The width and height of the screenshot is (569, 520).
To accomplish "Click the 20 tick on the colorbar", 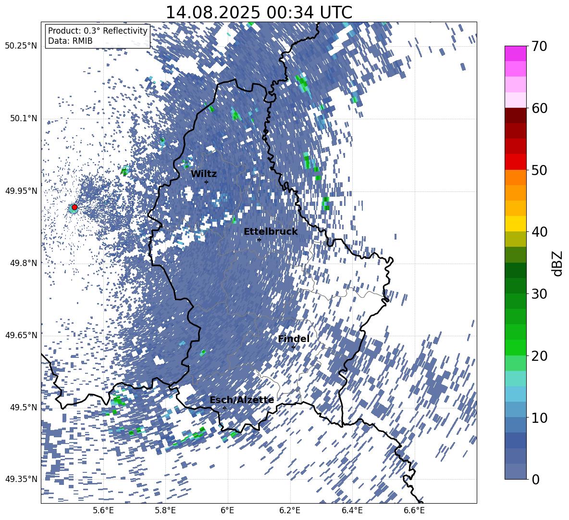I will coord(539,356).
